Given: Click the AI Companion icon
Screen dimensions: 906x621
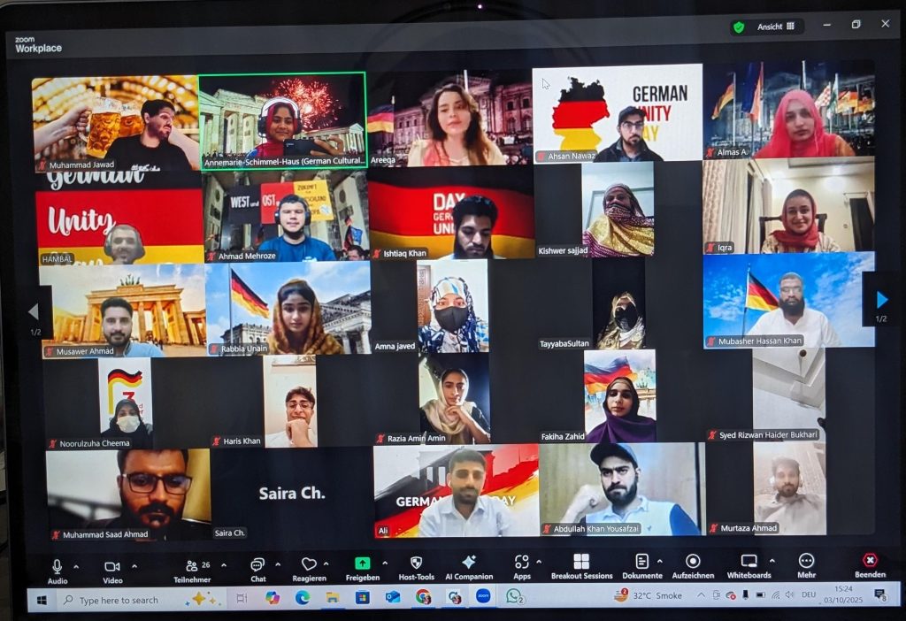Looking at the screenshot, I should click(x=469, y=563).
